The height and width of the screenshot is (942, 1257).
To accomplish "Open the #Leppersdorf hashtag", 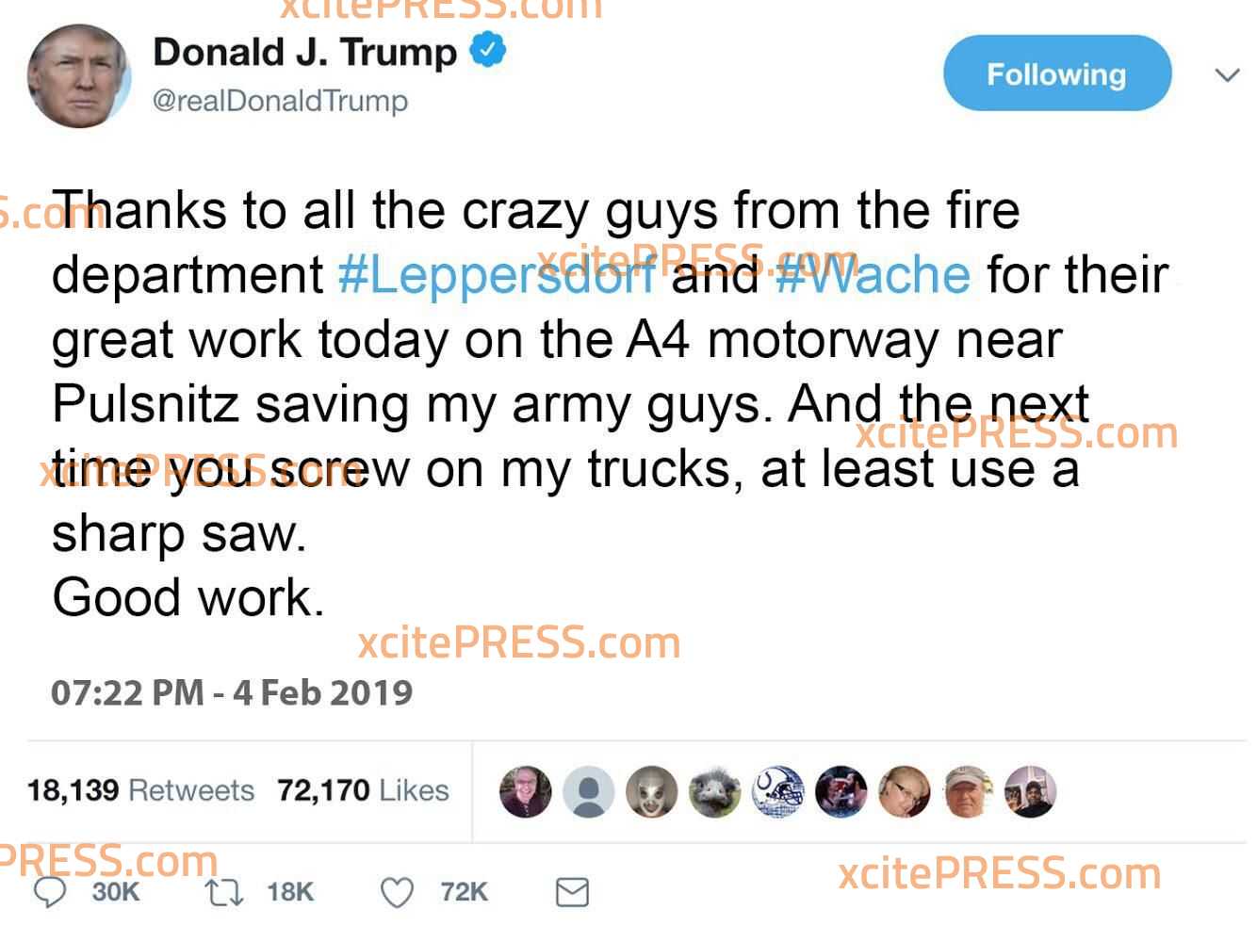I will (497, 275).
